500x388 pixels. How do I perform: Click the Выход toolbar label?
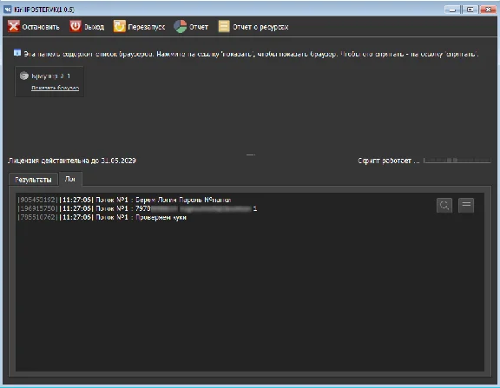[x=94, y=27]
